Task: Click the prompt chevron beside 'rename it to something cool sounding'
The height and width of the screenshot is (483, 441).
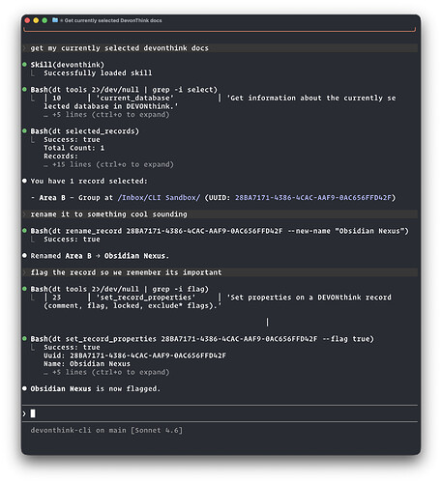Action: (x=24, y=214)
